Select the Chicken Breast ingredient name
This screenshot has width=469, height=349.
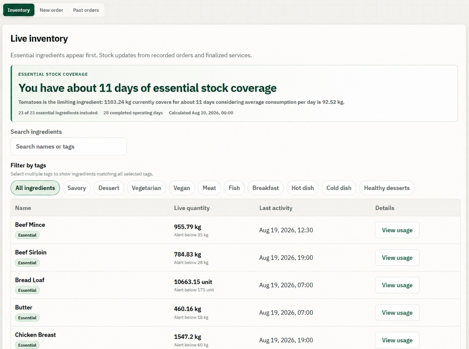(35, 335)
